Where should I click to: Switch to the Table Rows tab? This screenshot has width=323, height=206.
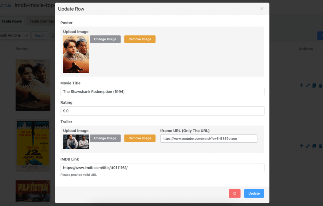[x=12, y=21]
